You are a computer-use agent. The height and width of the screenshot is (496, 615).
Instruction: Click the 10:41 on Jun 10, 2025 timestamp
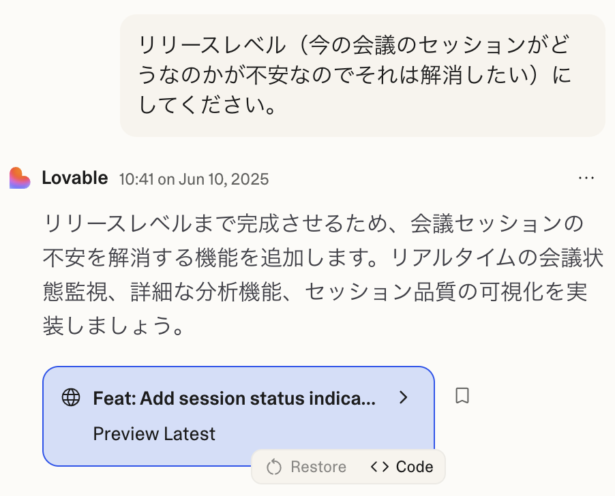pyautogui.click(x=194, y=179)
